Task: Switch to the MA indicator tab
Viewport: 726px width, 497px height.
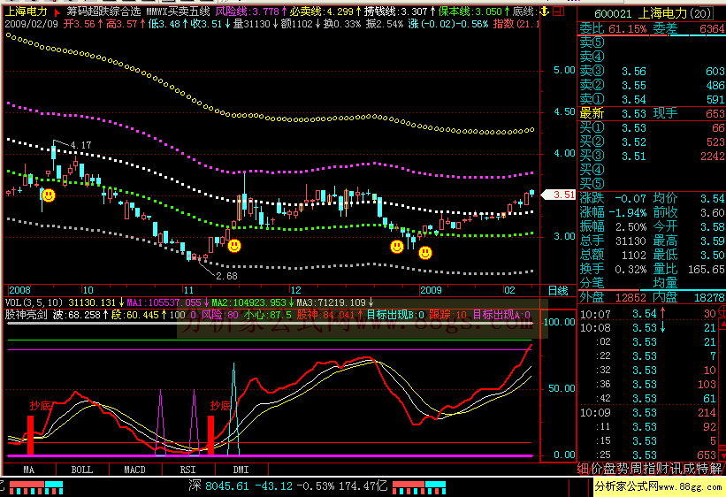Action: (x=28, y=470)
